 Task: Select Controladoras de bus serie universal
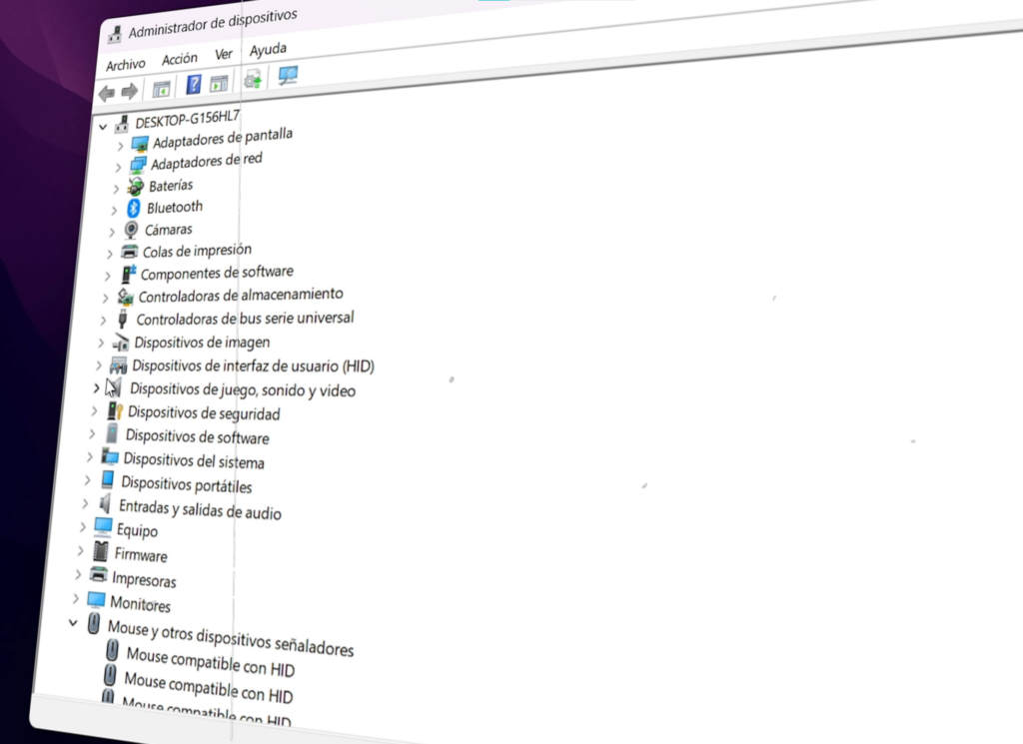click(245, 319)
